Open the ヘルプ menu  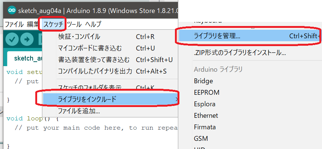point(93,24)
